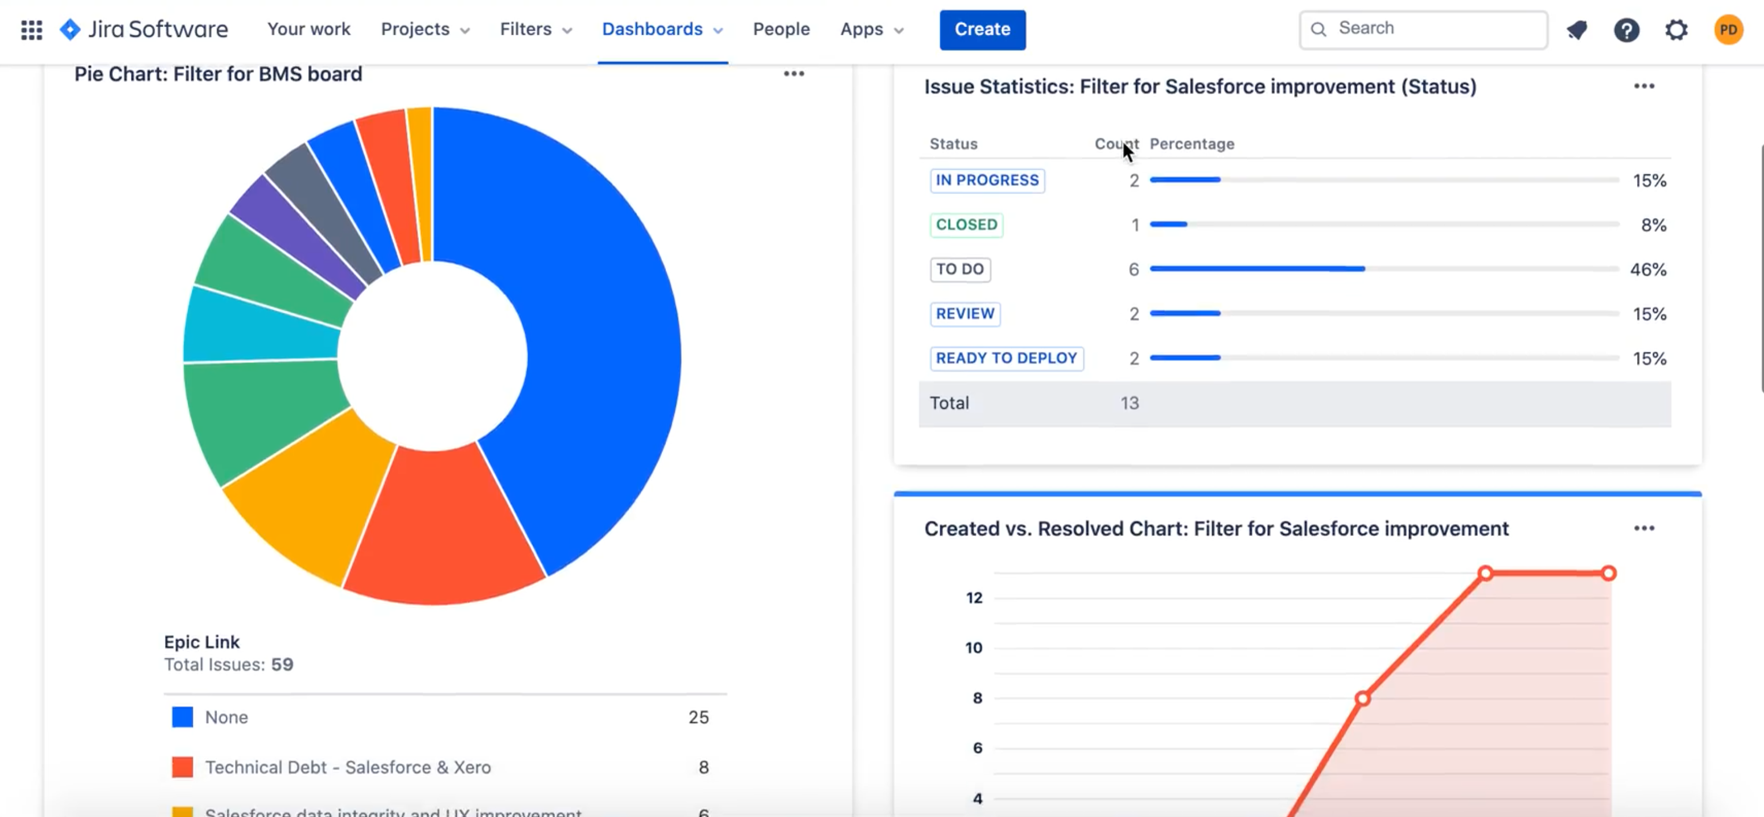
Task: Click the TO DO status link
Action: tap(959, 269)
